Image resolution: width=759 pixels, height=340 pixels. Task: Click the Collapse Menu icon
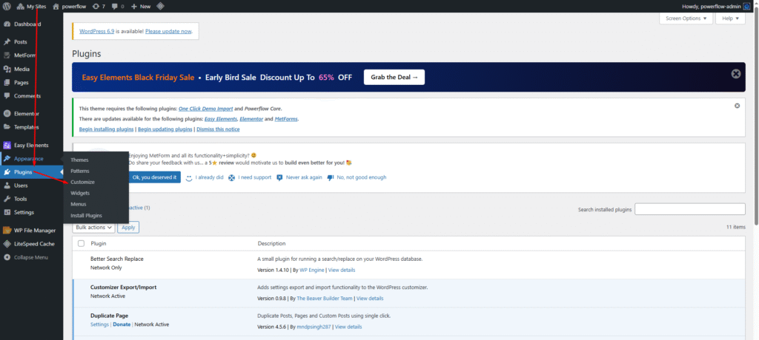7,257
